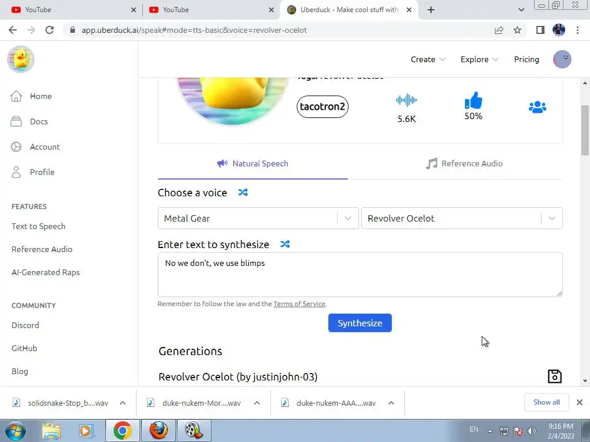Screen dimensions: 590x442
Task: Click the thumbs-up rating icon
Action: pyautogui.click(x=474, y=100)
